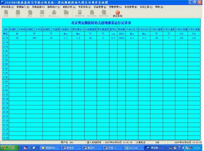This screenshot has height=151, width=204.
Task: Click the 耗电量 value 12643 cell
Action: pos(122,38)
